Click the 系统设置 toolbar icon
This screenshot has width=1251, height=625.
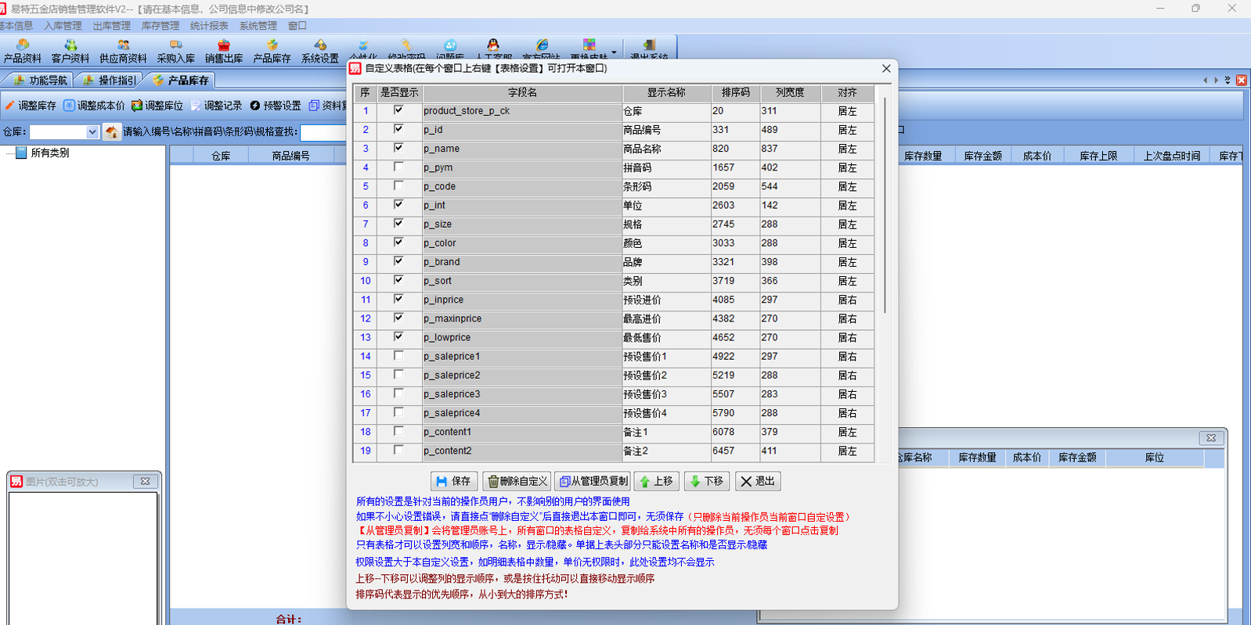click(320, 51)
